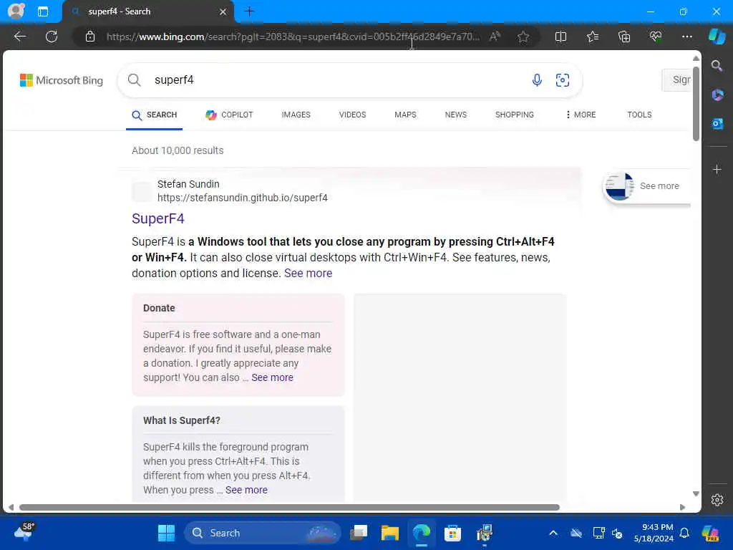Open TOOLS search options

639,115
